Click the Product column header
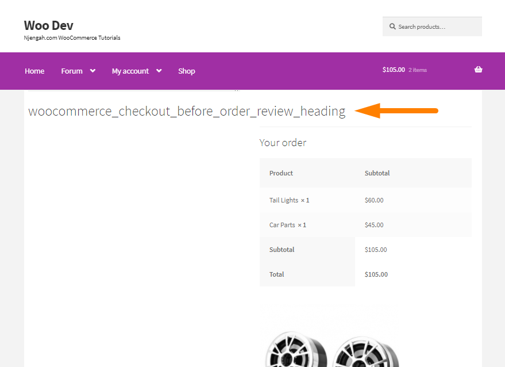The height and width of the screenshot is (367, 505). (281, 173)
